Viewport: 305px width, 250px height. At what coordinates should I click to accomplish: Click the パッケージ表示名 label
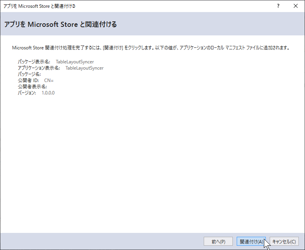pos(34,62)
